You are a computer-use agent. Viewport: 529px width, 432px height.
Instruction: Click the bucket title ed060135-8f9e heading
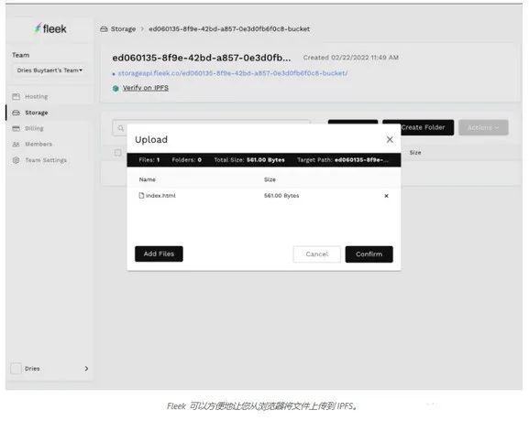click(x=202, y=58)
